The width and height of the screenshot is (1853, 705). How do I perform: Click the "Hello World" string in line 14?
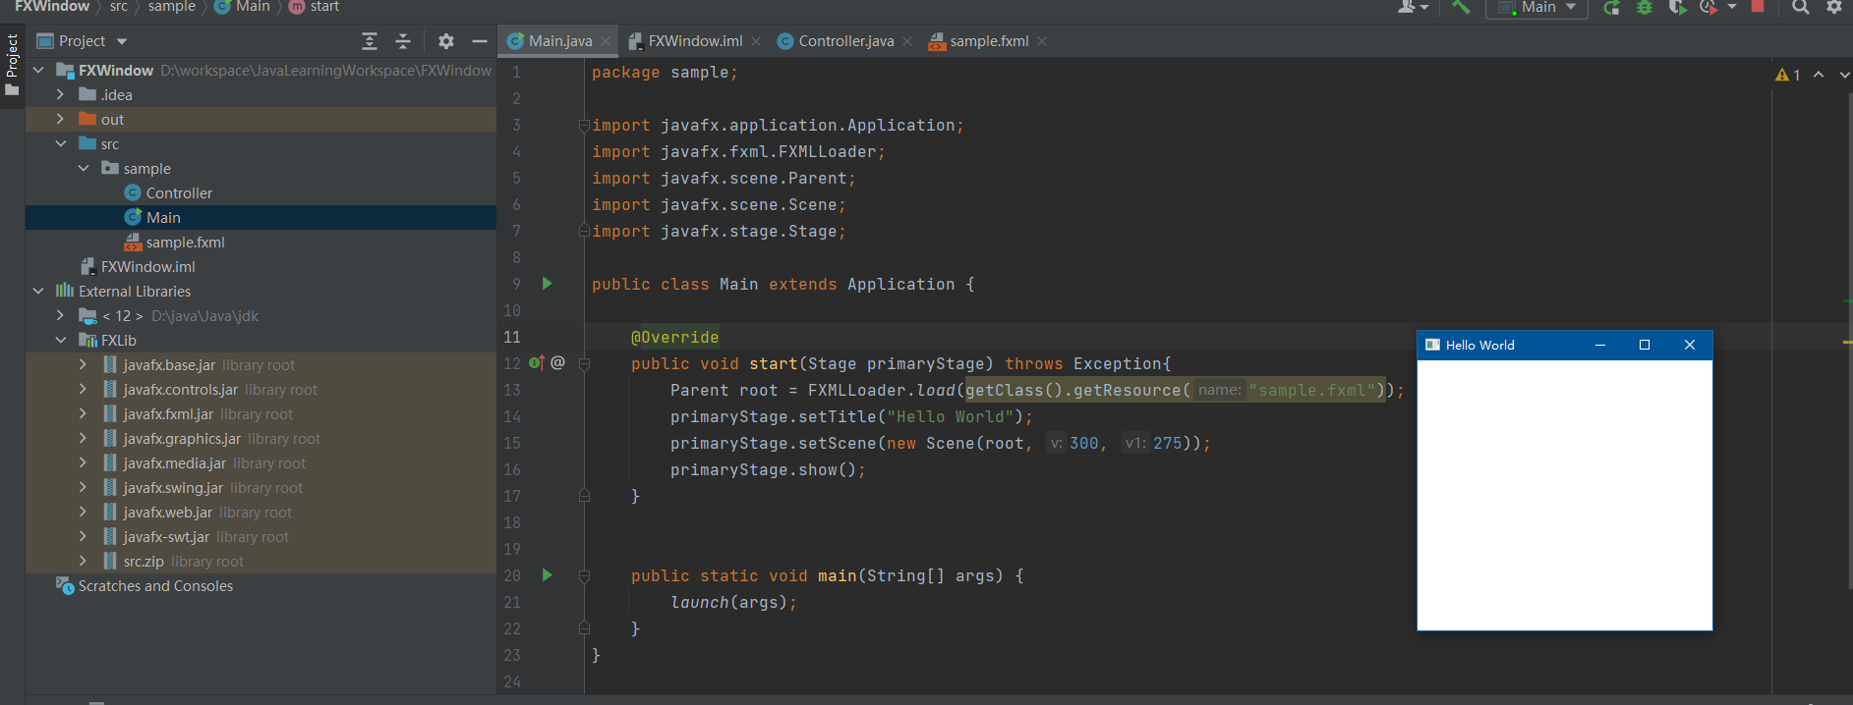click(x=951, y=417)
